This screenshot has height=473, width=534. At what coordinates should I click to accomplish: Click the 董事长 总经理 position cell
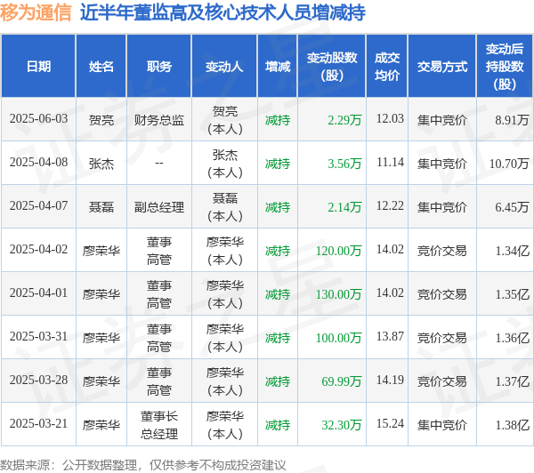(159, 425)
